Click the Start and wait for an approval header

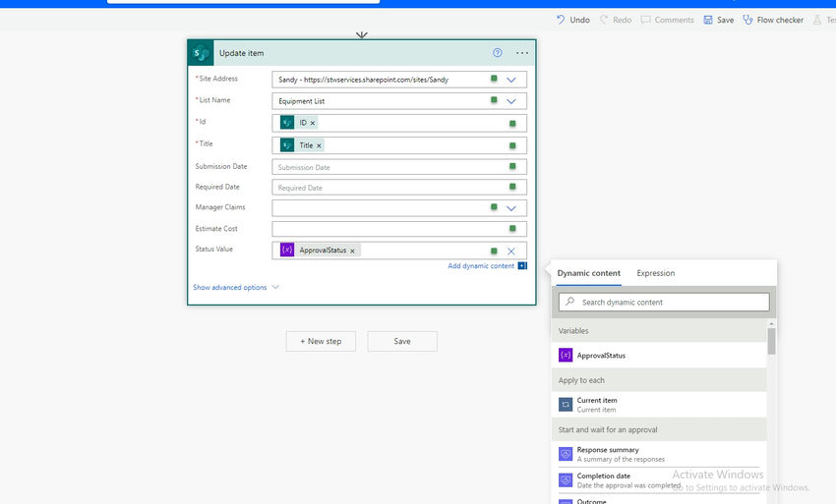coord(659,430)
